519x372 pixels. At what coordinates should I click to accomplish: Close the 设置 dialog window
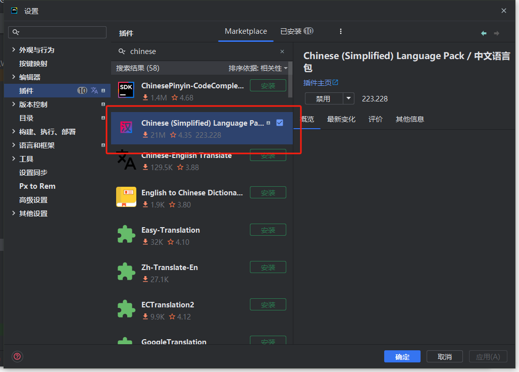[504, 11]
